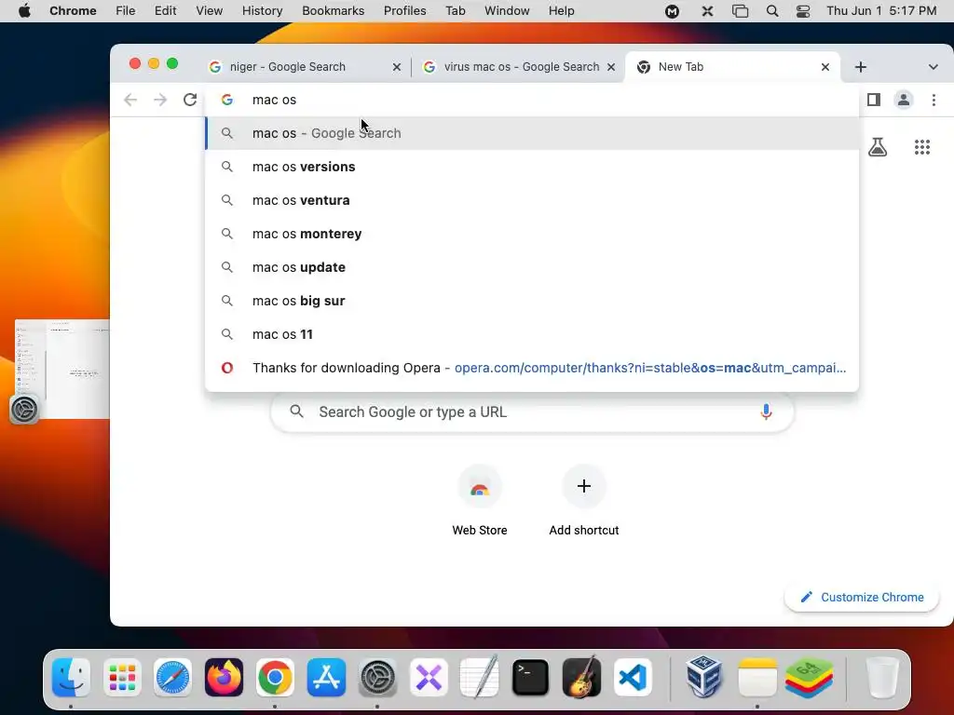Viewport: 954px width, 715px height.
Task: Open Control Center in menu bar
Action: pyautogui.click(x=803, y=11)
